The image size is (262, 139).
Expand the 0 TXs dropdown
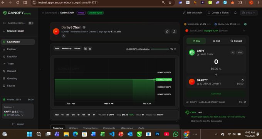coord(249,13)
